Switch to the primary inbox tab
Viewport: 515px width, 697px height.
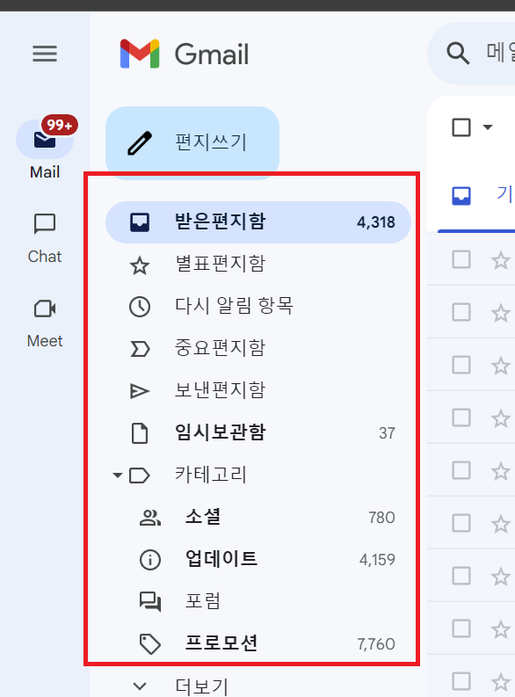(476, 196)
